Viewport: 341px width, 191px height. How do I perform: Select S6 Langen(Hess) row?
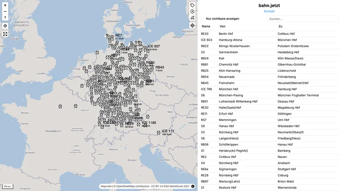(269, 138)
